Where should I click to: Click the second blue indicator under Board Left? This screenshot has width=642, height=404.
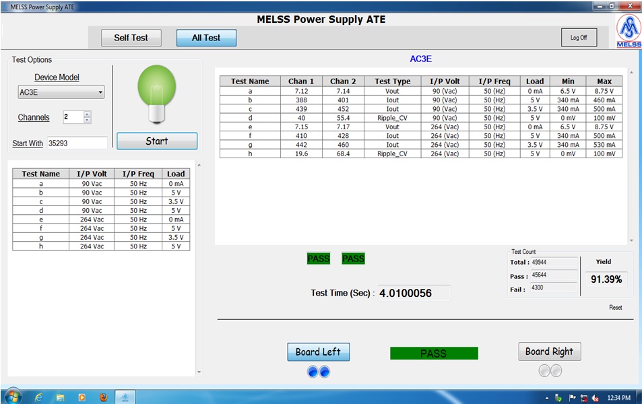pyautogui.click(x=324, y=372)
